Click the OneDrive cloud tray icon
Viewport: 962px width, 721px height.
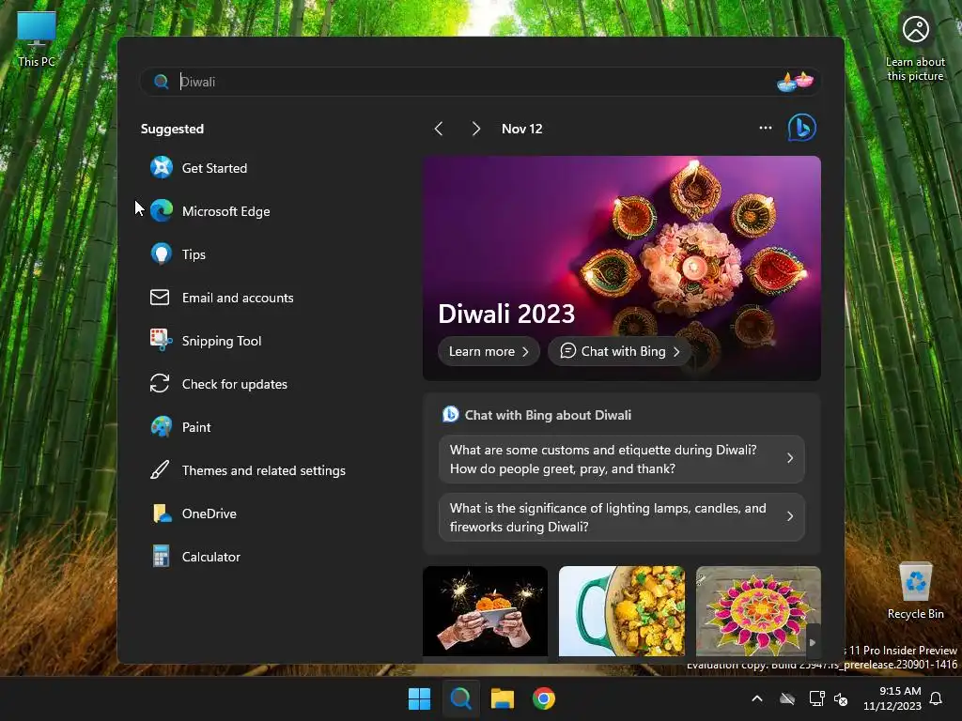point(787,698)
